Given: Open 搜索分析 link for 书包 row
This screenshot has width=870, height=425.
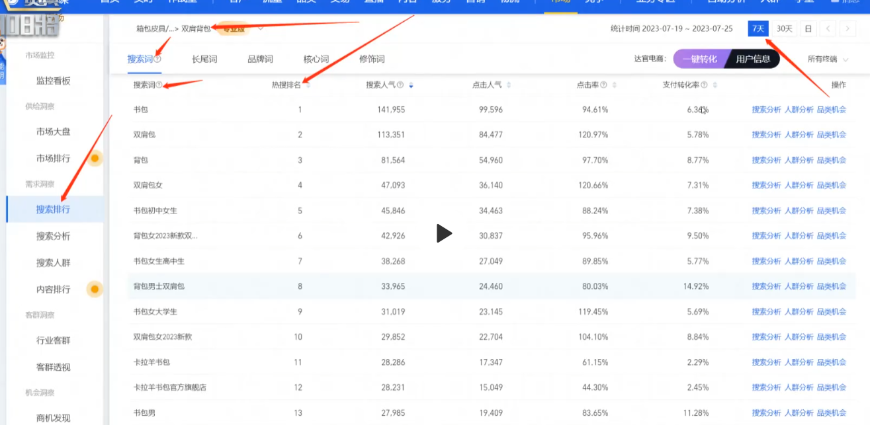Looking at the screenshot, I should pyautogui.click(x=766, y=110).
